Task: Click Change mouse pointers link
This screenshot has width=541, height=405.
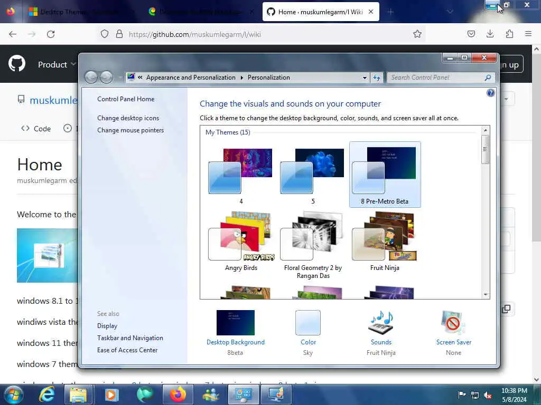Action: [130, 130]
